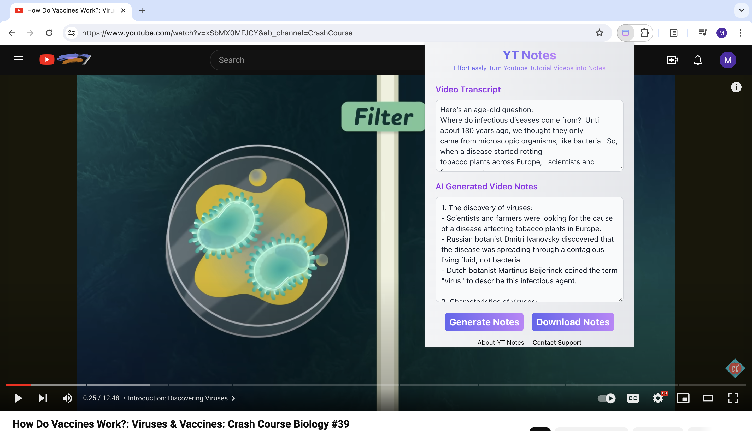Open the Extensions puzzle icon
This screenshot has height=431, width=752.
coord(644,33)
